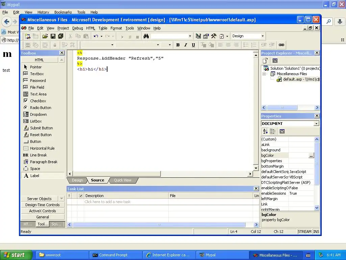Click the Categorized view icon in Properties
The width and height of the screenshot is (346, 260).
pyautogui.click(x=273, y=131)
